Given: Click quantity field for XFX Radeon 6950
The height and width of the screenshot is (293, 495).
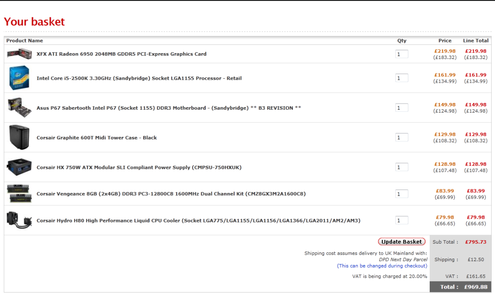Looking at the screenshot, I should pos(402,54).
